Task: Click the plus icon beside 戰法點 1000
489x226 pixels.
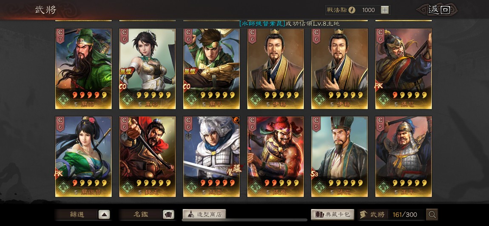Action: click(385, 10)
